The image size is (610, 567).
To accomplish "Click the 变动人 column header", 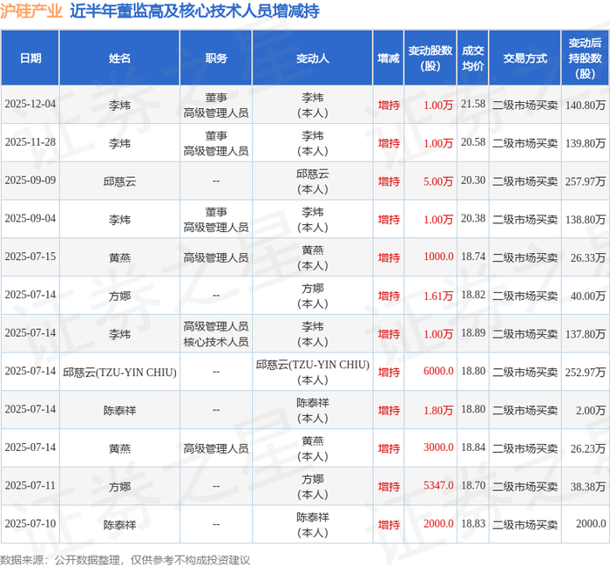I will [312, 58].
